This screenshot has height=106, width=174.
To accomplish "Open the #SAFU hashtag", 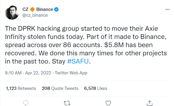I will (x=78, y=61).
